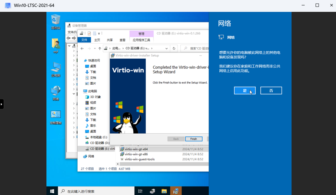Click the Win10-LTSC-2021-64 VM window icon
Image resolution: width=336 pixels, height=195 pixels.
pos(8,5)
